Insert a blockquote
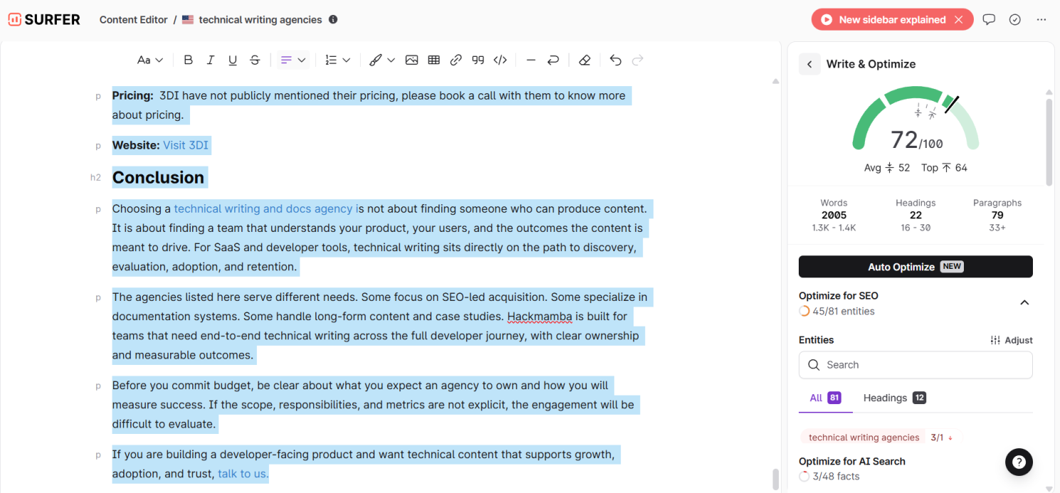Viewport: 1060px width, 493px height. [x=478, y=60]
